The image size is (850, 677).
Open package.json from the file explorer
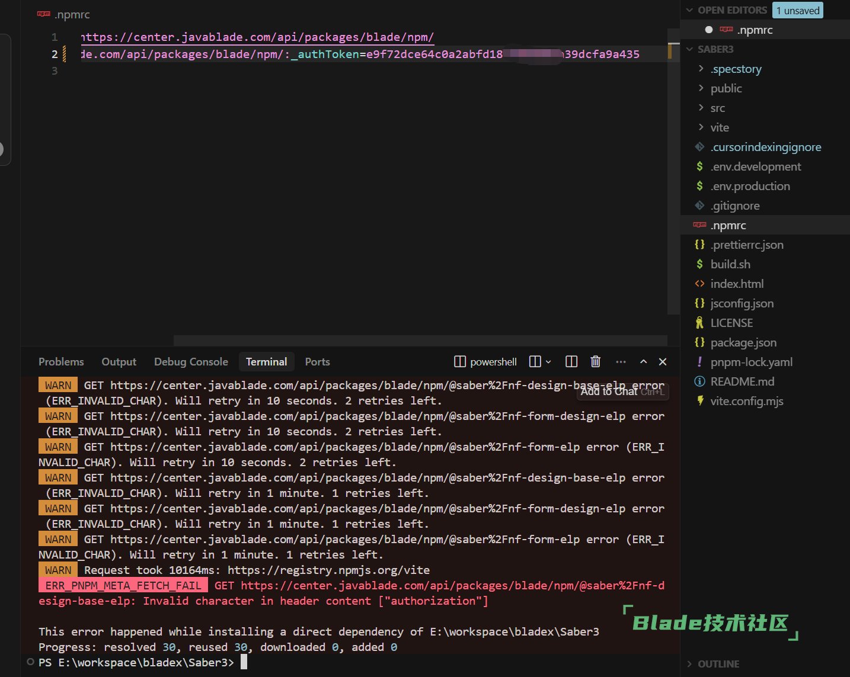click(743, 342)
